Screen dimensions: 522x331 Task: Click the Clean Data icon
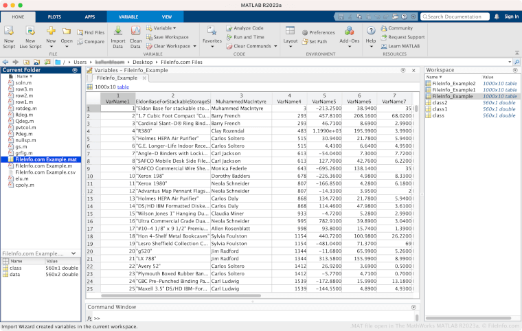[135, 32]
